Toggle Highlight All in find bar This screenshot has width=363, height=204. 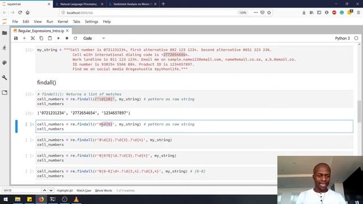pyautogui.click(x=65, y=190)
